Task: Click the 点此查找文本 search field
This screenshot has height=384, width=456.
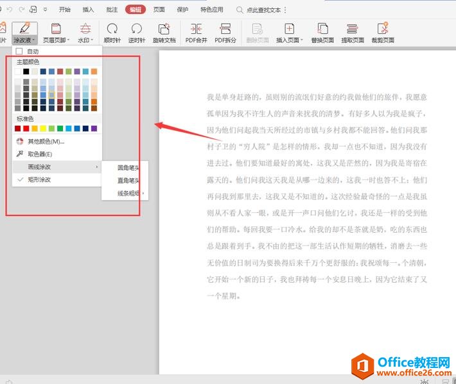Action: click(x=264, y=10)
